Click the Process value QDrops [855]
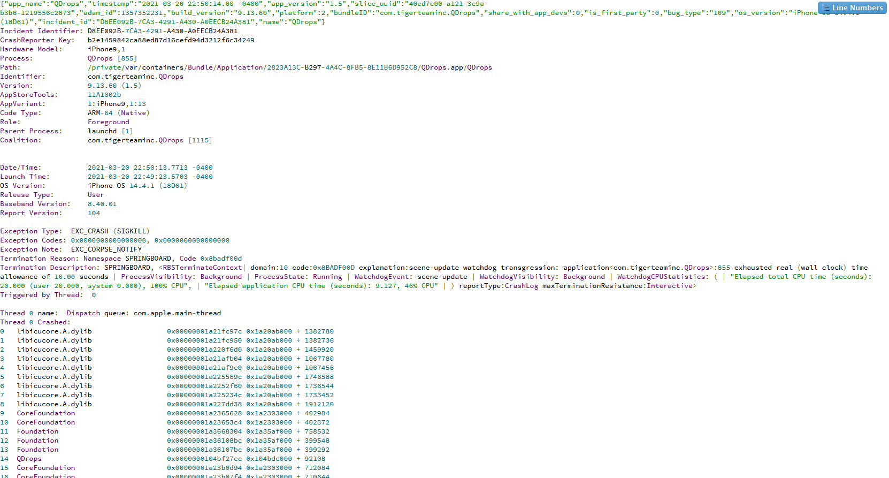This screenshot has height=478, width=889. coord(112,58)
